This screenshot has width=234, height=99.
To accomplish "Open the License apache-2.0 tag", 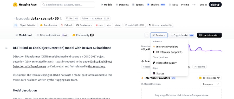I will tap(160, 25).
